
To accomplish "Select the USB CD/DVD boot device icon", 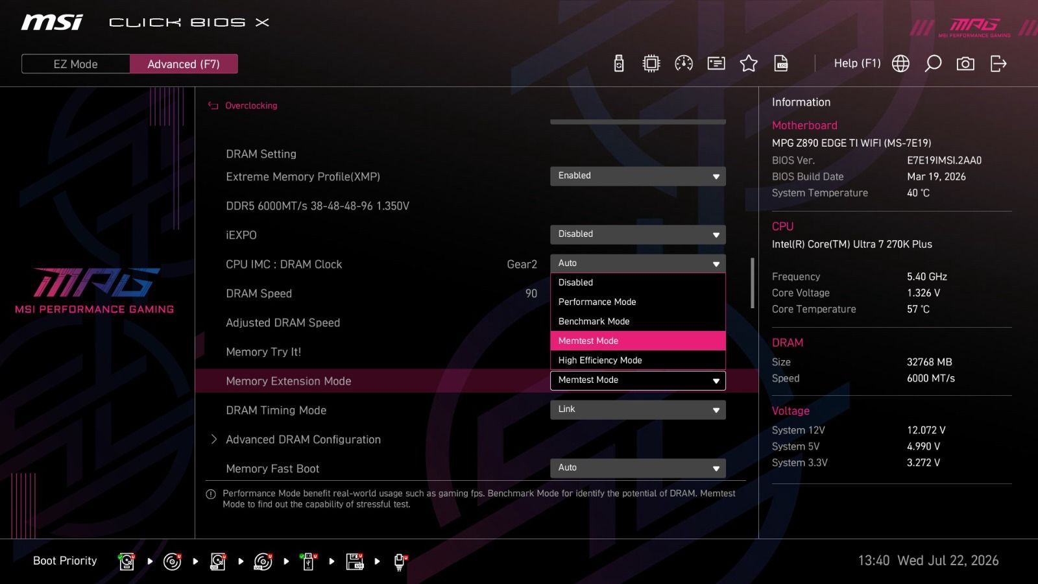I will (x=263, y=561).
